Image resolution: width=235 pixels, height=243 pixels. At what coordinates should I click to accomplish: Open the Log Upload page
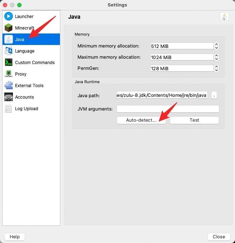click(x=31, y=108)
